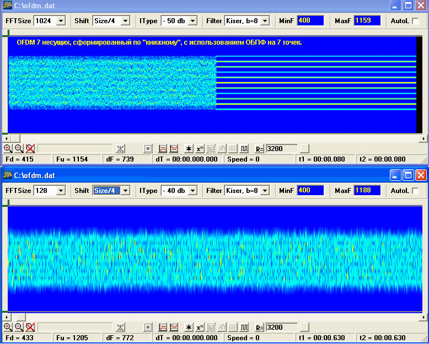Image resolution: width=429 pixels, height=344 pixels.
Task: Click the blank button after R=3200 upper window
Action: (x=304, y=149)
